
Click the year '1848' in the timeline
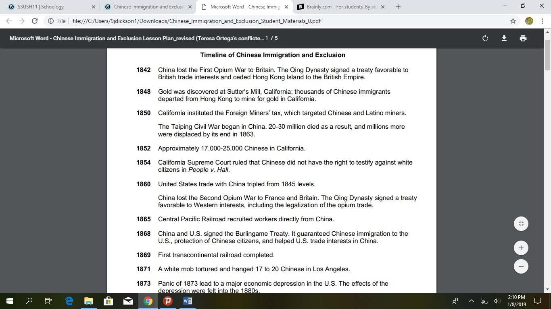pyautogui.click(x=143, y=92)
